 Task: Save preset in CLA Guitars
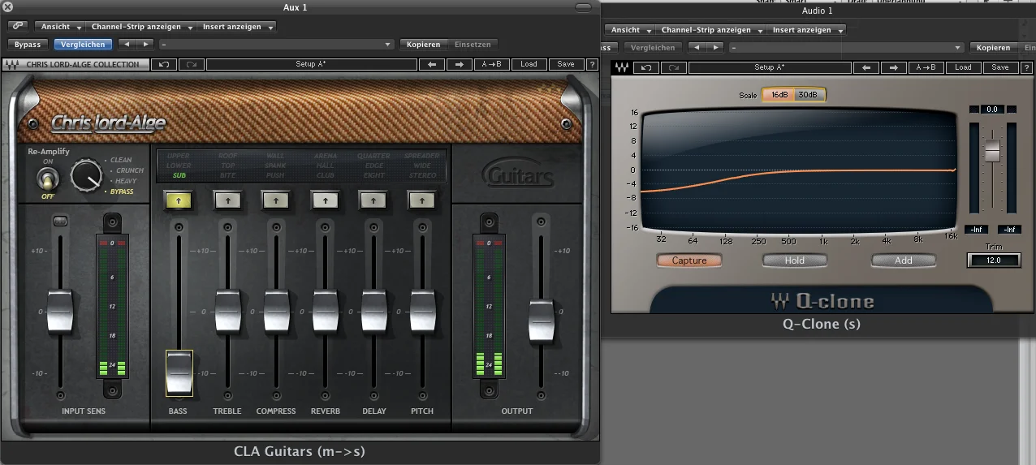(566, 64)
